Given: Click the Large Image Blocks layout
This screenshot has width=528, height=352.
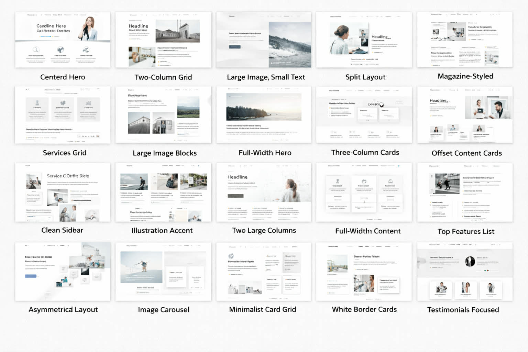Looking at the screenshot, I should point(163,115).
